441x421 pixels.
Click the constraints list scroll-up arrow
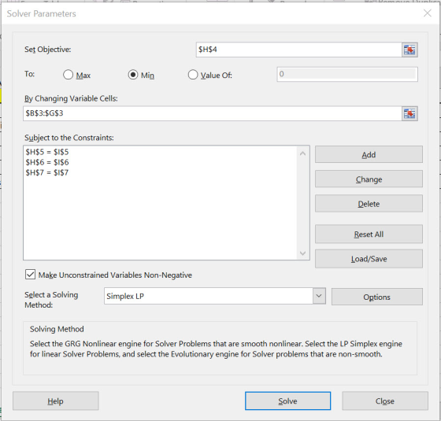(x=303, y=153)
